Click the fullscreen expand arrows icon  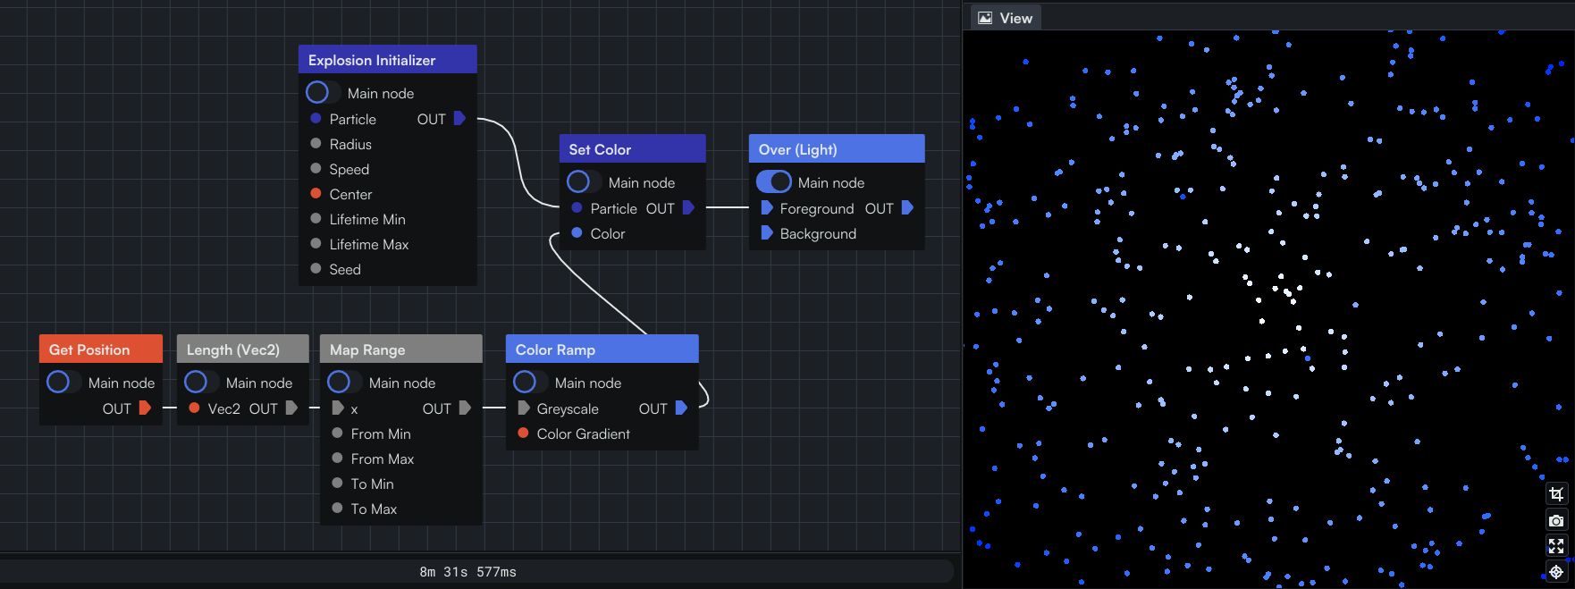tap(1556, 546)
